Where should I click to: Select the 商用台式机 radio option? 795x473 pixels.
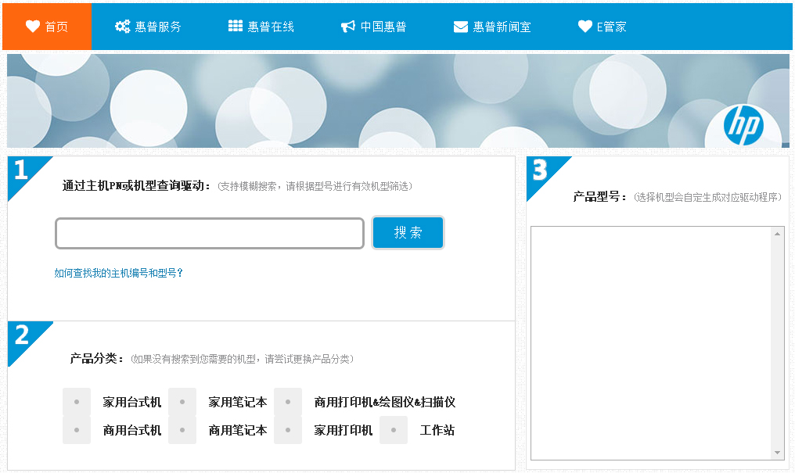click(77, 430)
